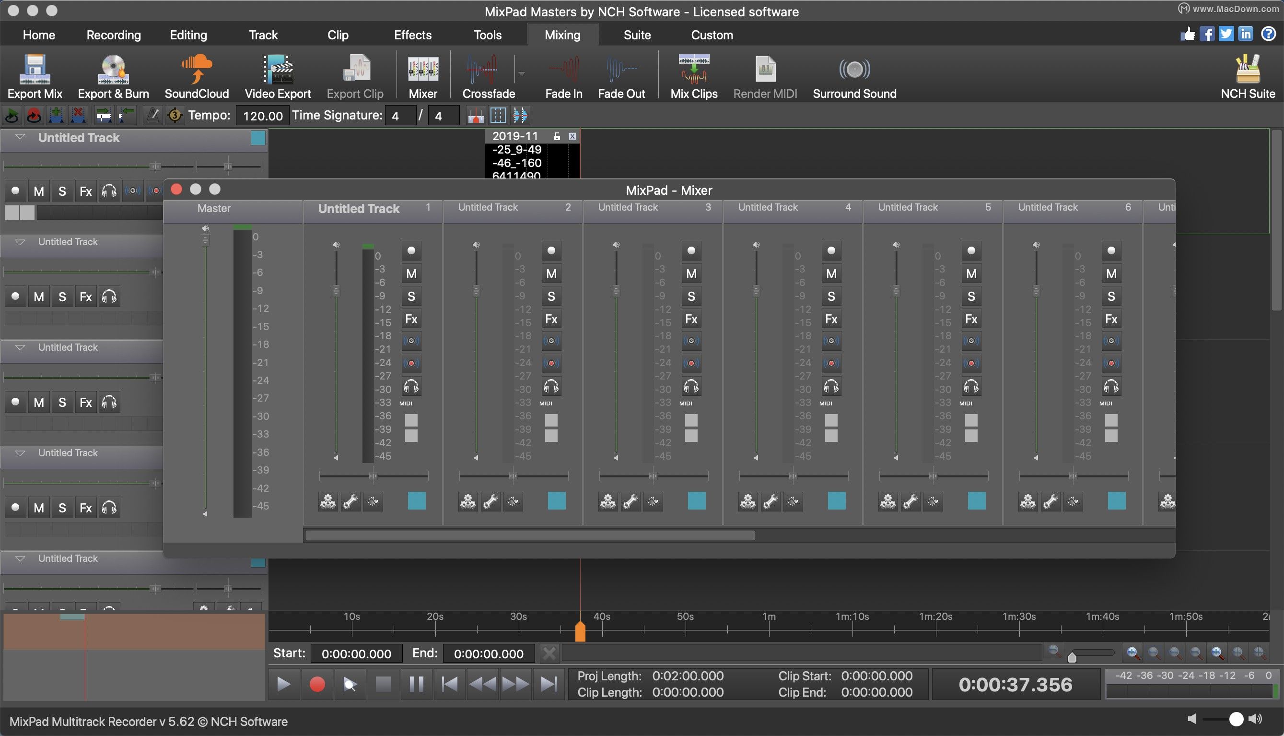Open Video Export tool

[x=278, y=76]
